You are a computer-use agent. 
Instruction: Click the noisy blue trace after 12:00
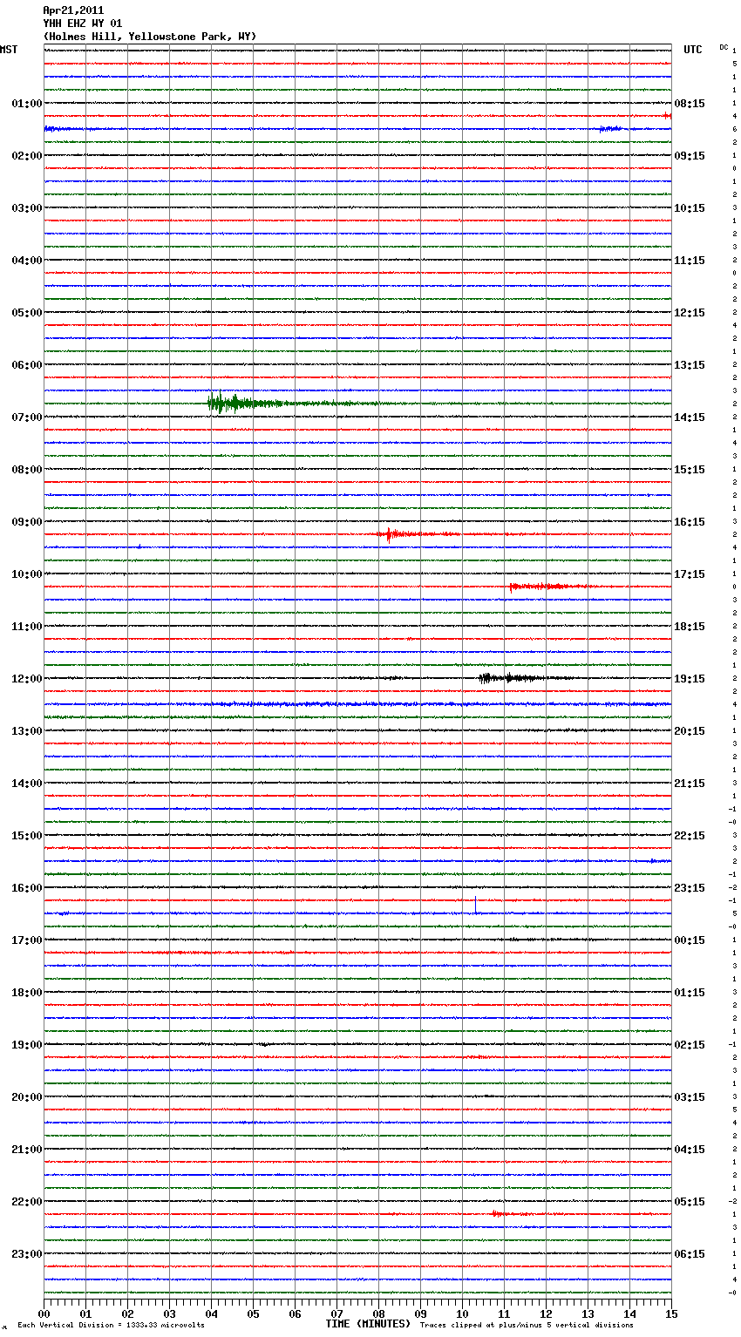[x=357, y=704]
